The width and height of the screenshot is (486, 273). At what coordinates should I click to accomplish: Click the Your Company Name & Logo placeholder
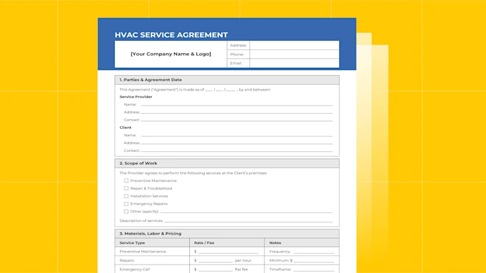(171, 54)
